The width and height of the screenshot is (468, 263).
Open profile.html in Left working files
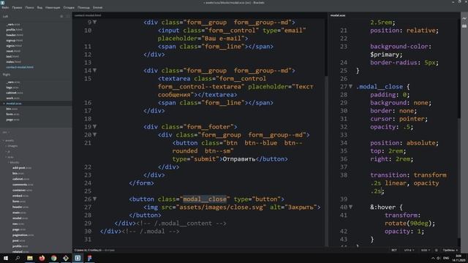[x=15, y=30]
